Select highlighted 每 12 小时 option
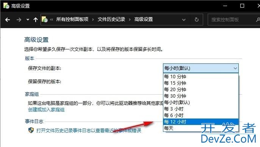260x147 pixels. click(x=201, y=122)
